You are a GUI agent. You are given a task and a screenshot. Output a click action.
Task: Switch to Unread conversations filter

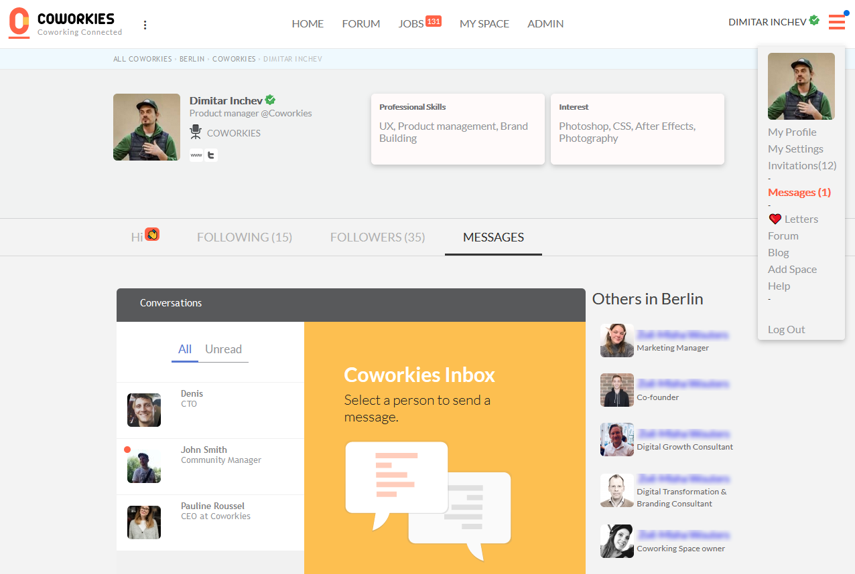tap(223, 349)
